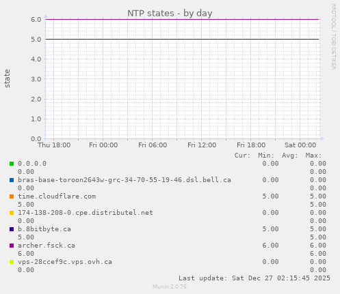The image size is (340, 294).
Task: Click the yellow swatch for 174-138-208-0.cpe.distributel.net
Action: tap(12, 213)
